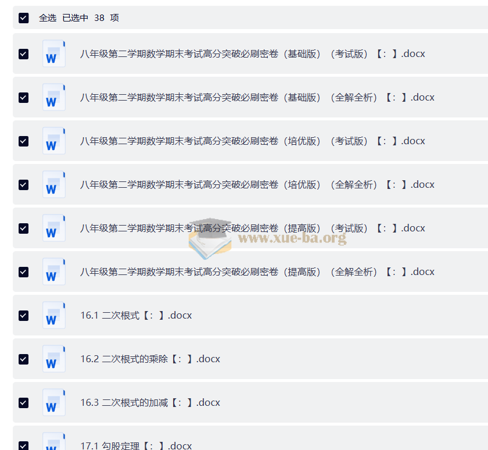This screenshot has width=488, height=450.
Task: Open 16.1 二次根式 docx file name
Action: tap(136, 316)
